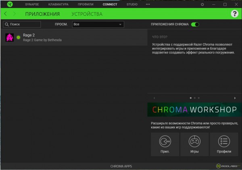Switch to the Клавиатура tab
This screenshot has height=170, width=242.
pyautogui.click(x=58, y=4)
